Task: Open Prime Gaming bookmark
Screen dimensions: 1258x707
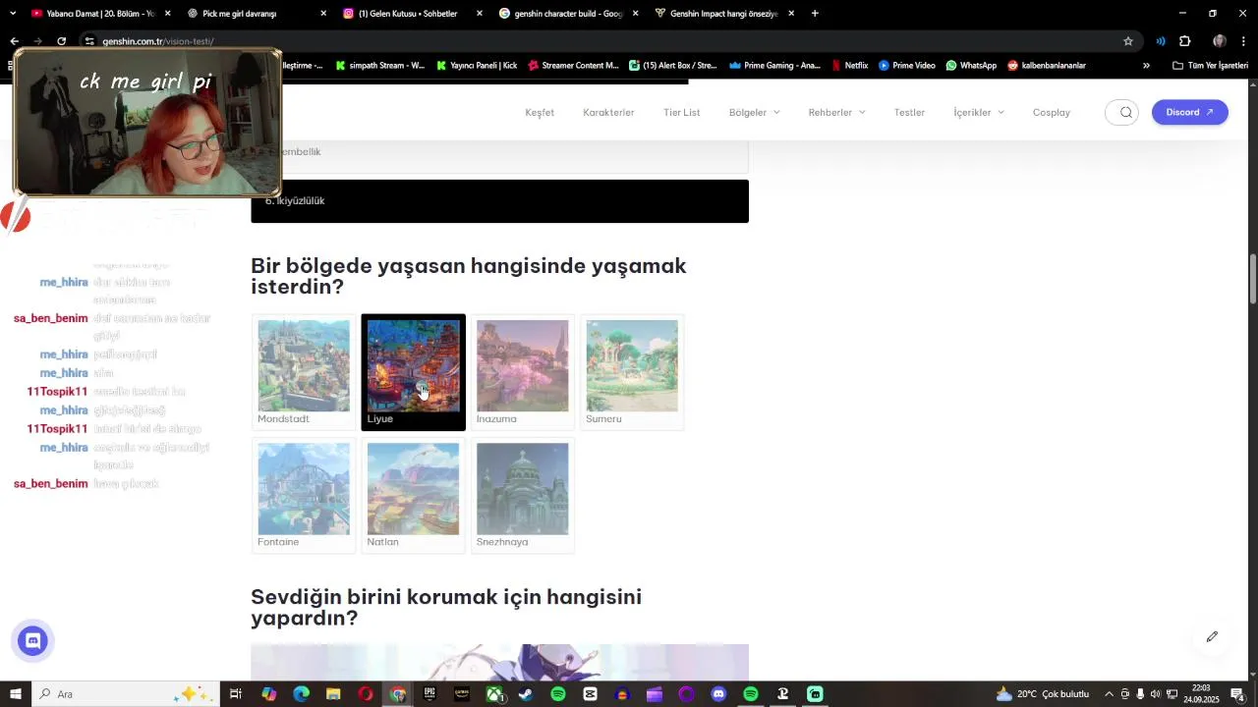Action: pos(774,66)
